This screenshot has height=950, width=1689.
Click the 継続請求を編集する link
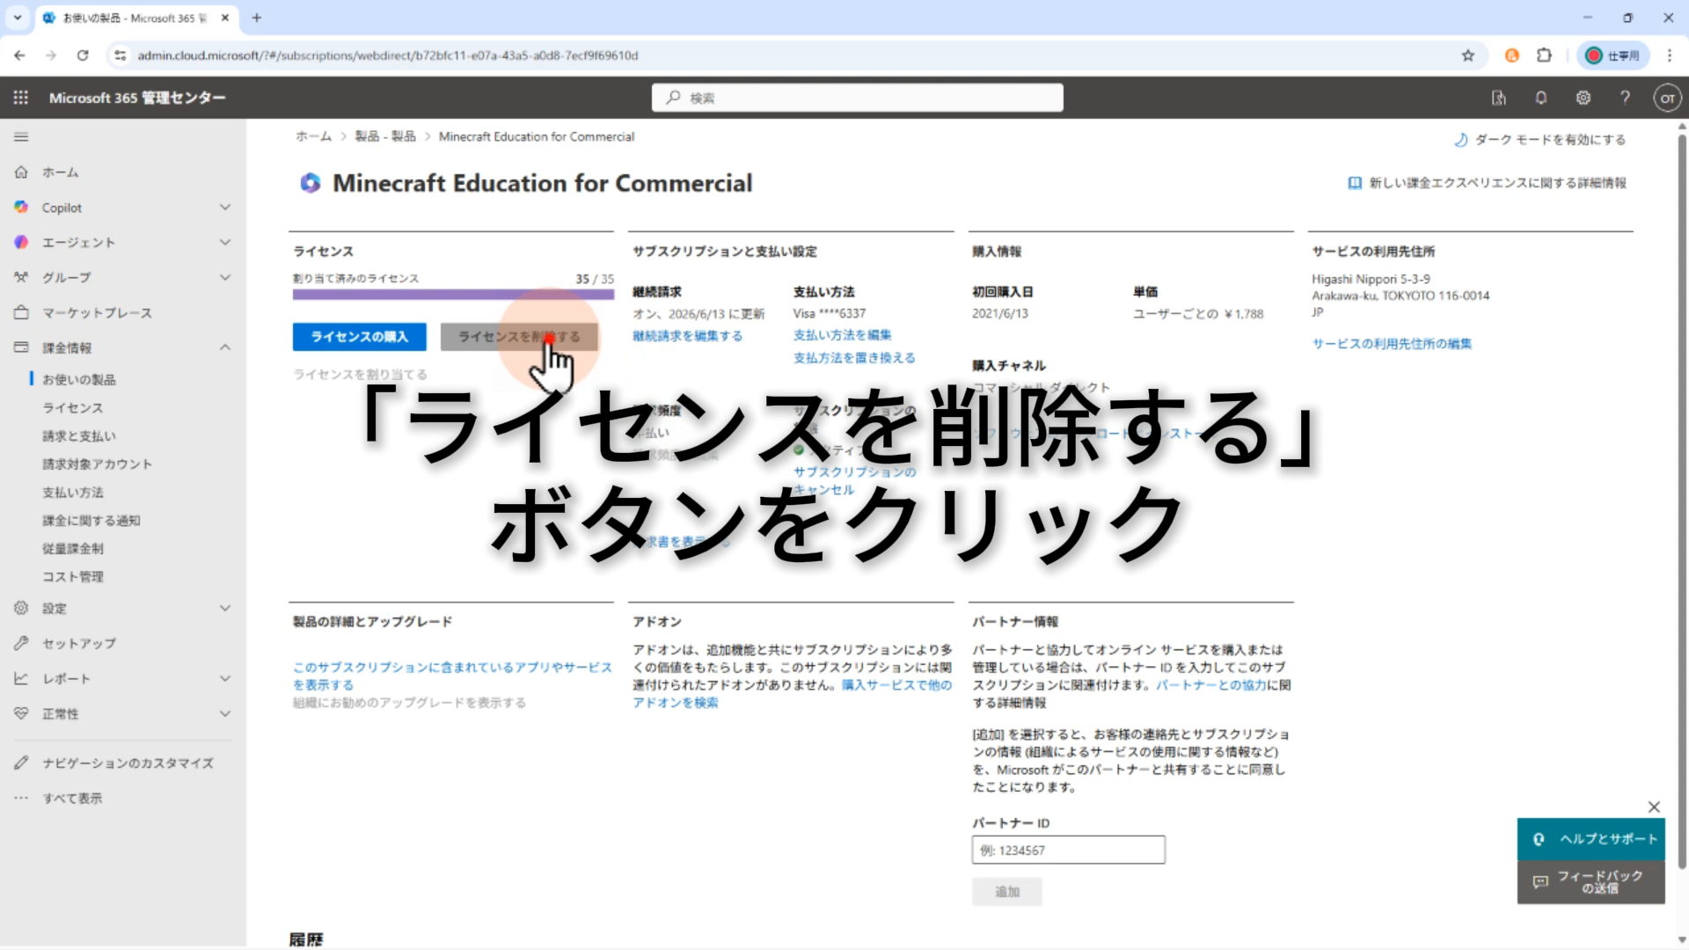click(687, 336)
